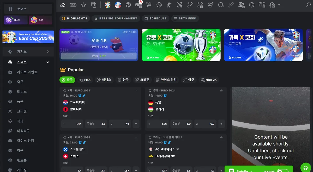313x172 pixels.
Task: Expand more markets on Croatia vs Albania card
Action: (136, 124)
